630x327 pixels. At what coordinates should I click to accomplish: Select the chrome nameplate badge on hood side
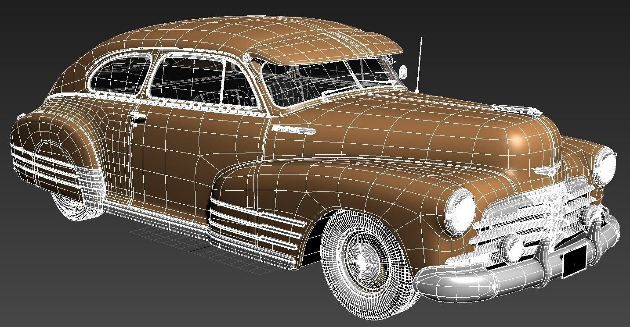pyautogui.click(x=293, y=130)
